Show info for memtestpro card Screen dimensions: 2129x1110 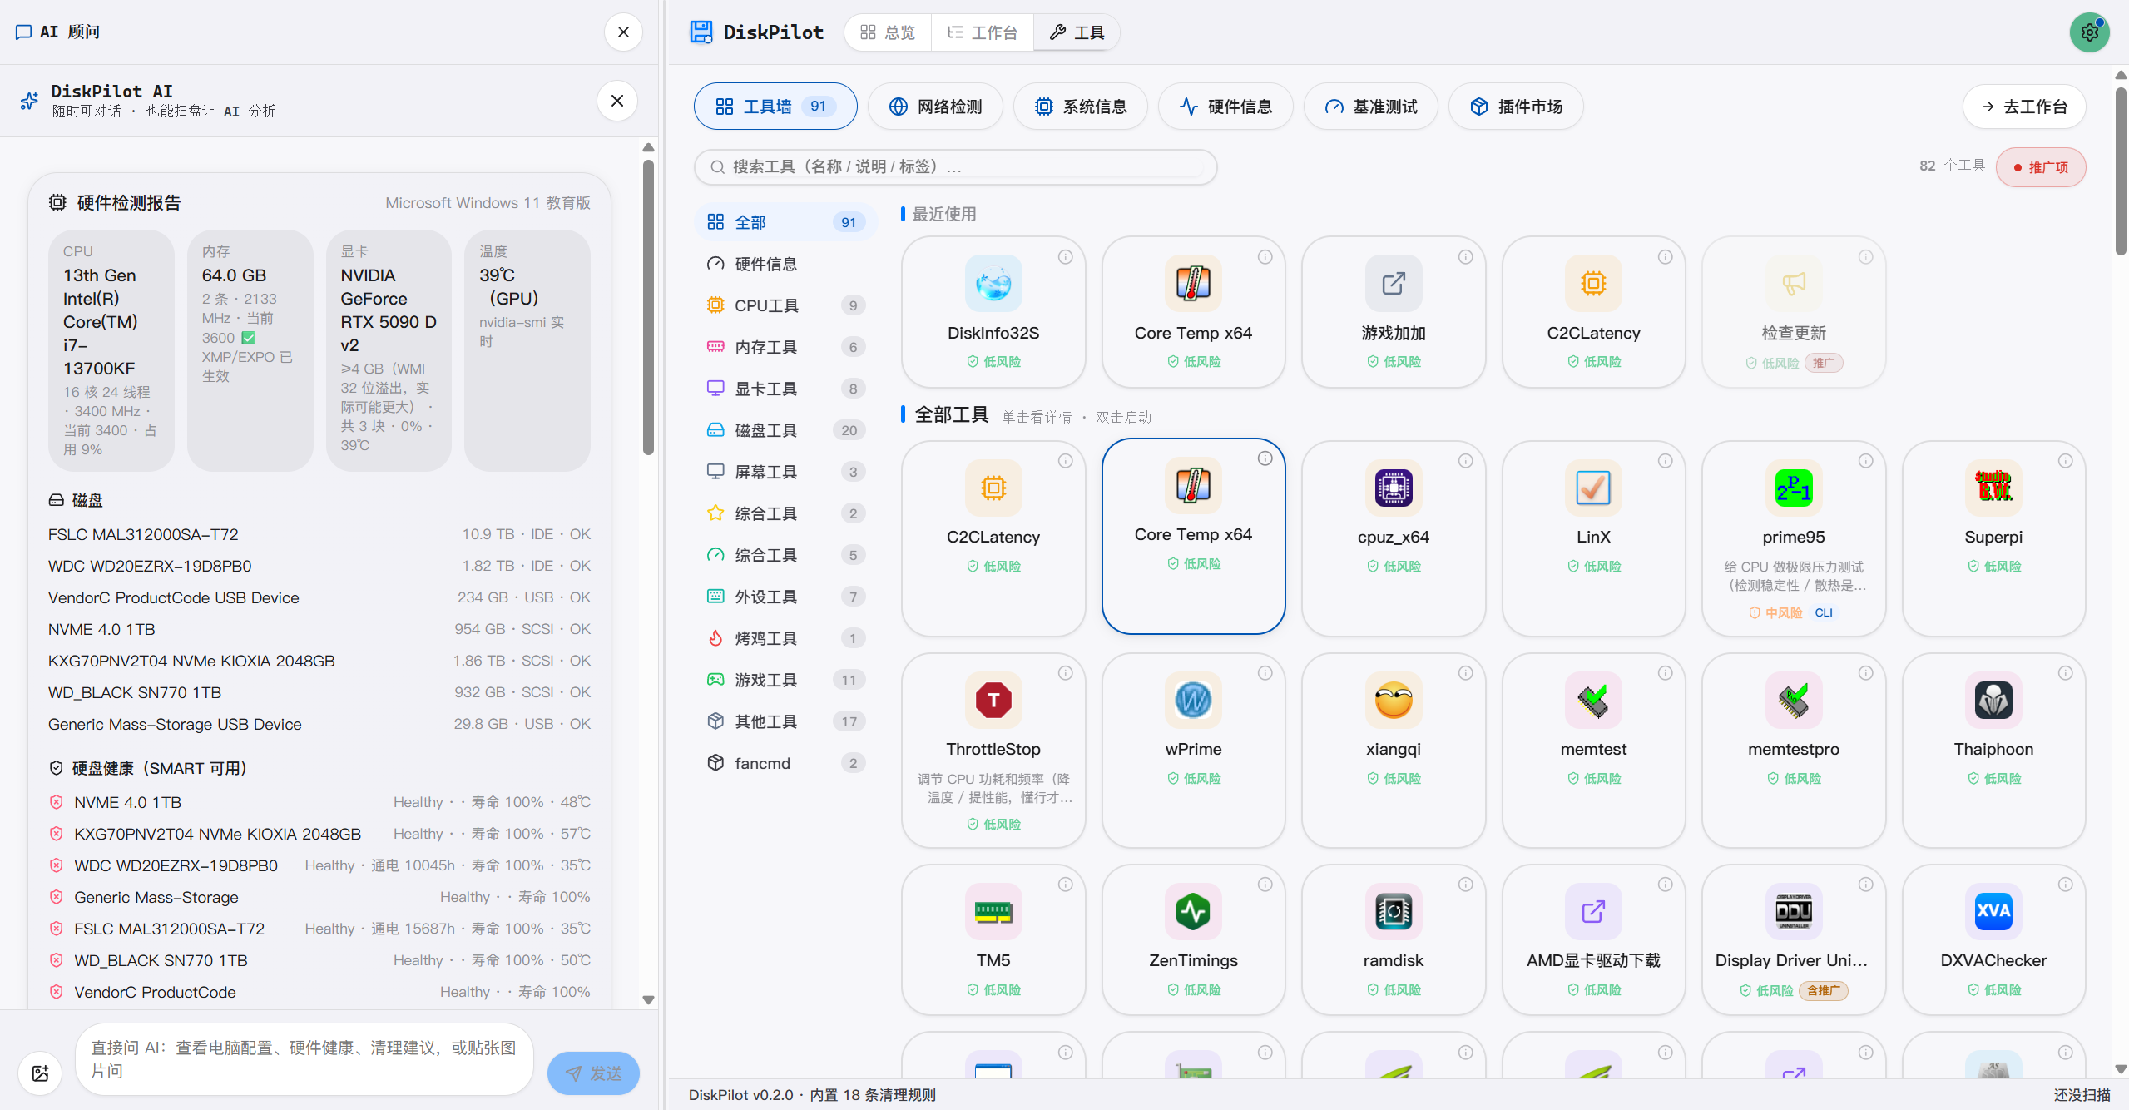[x=1865, y=673]
